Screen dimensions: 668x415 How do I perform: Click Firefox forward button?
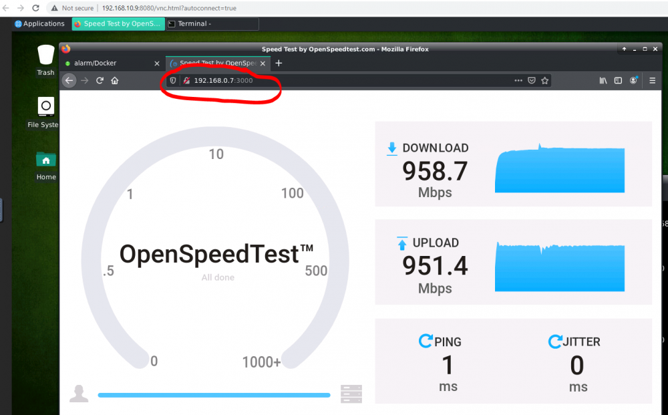(84, 81)
